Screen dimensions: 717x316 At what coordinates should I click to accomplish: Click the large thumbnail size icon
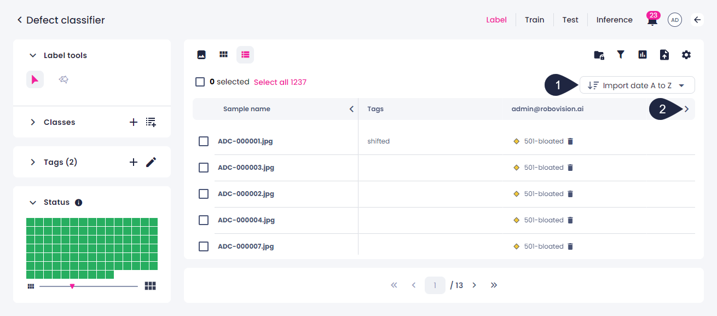point(151,286)
